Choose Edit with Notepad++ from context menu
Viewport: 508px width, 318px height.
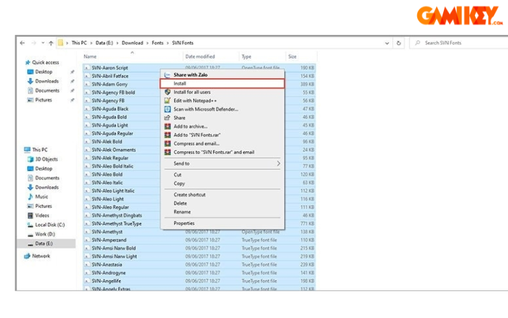(x=196, y=100)
